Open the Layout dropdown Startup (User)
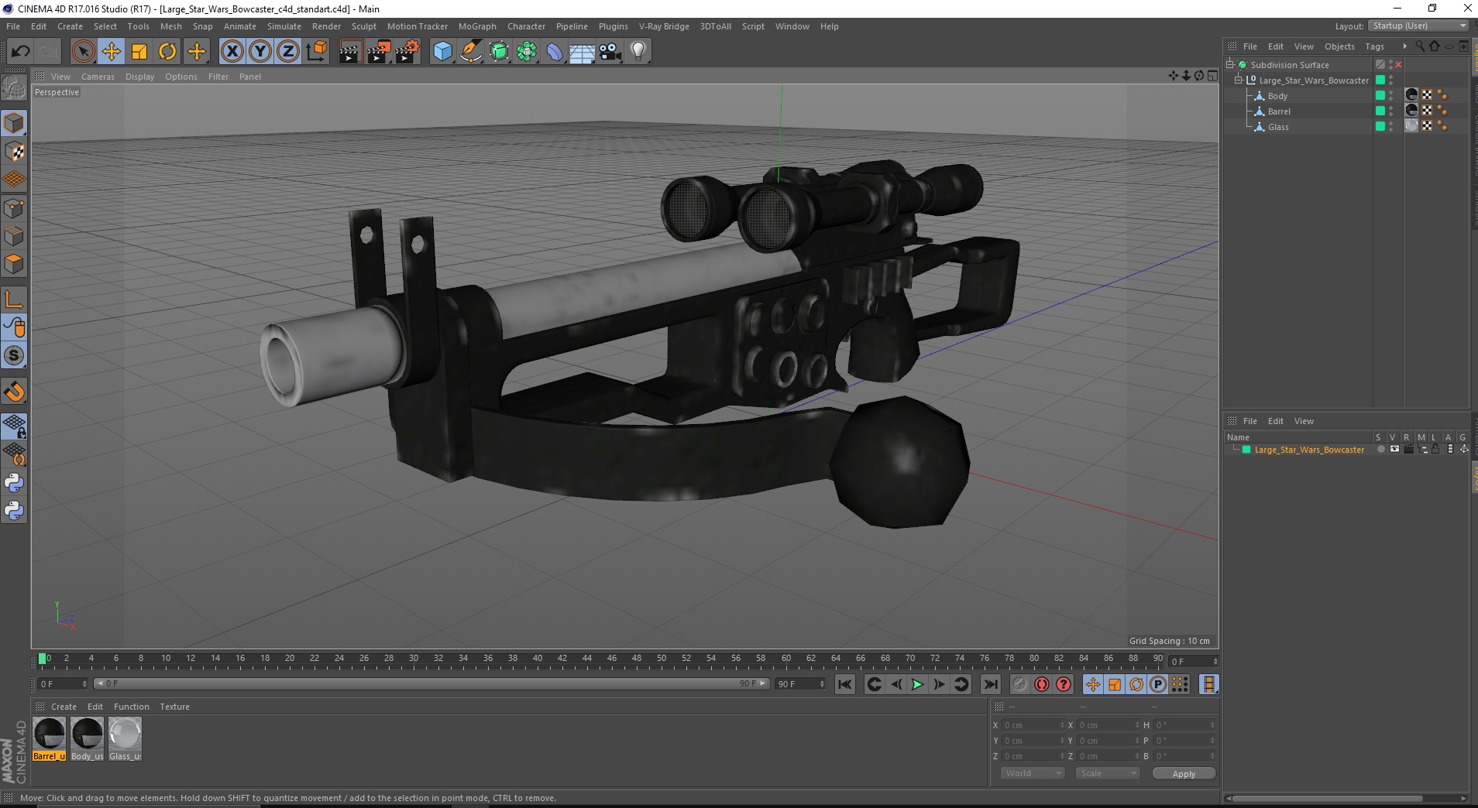 point(1419,26)
